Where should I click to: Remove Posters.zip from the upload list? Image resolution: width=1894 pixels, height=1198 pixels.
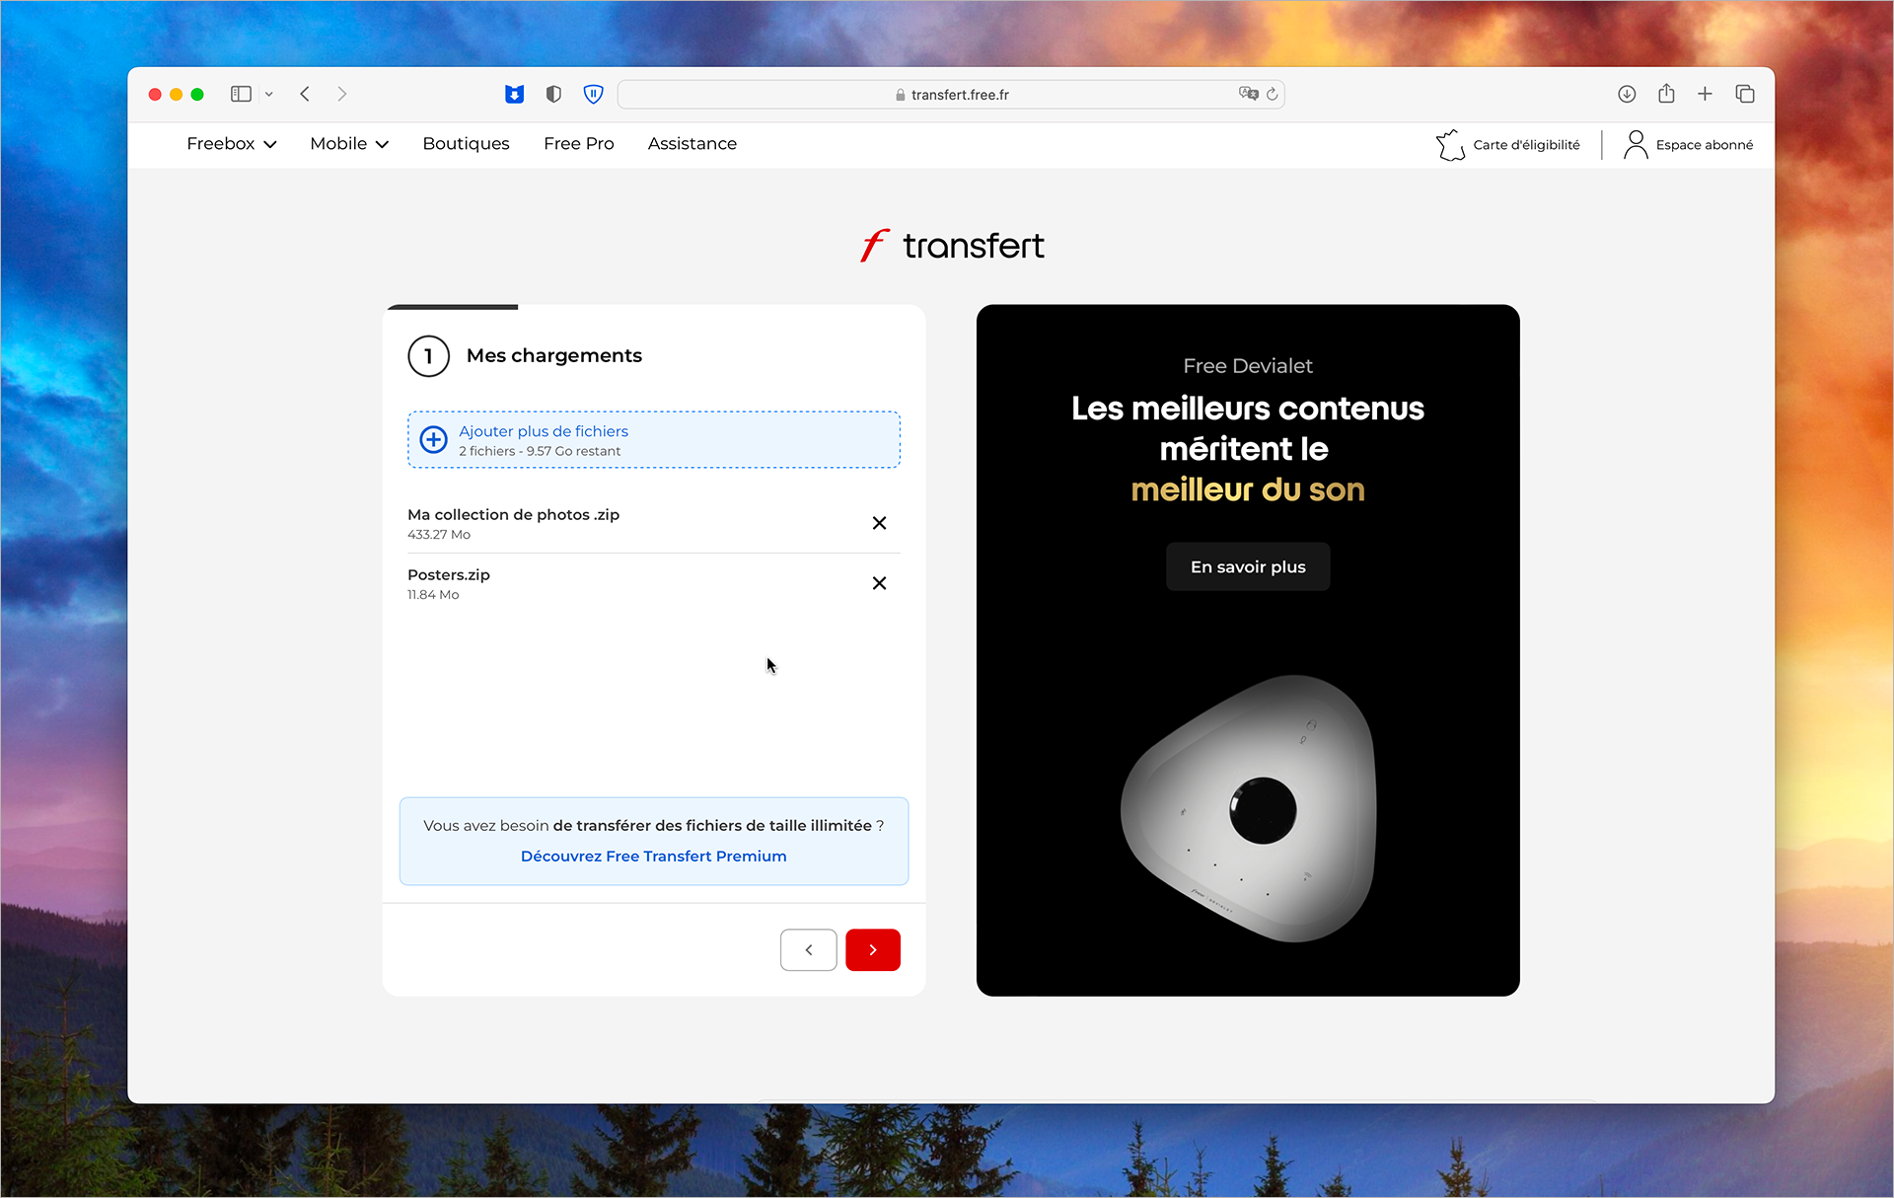point(879,583)
